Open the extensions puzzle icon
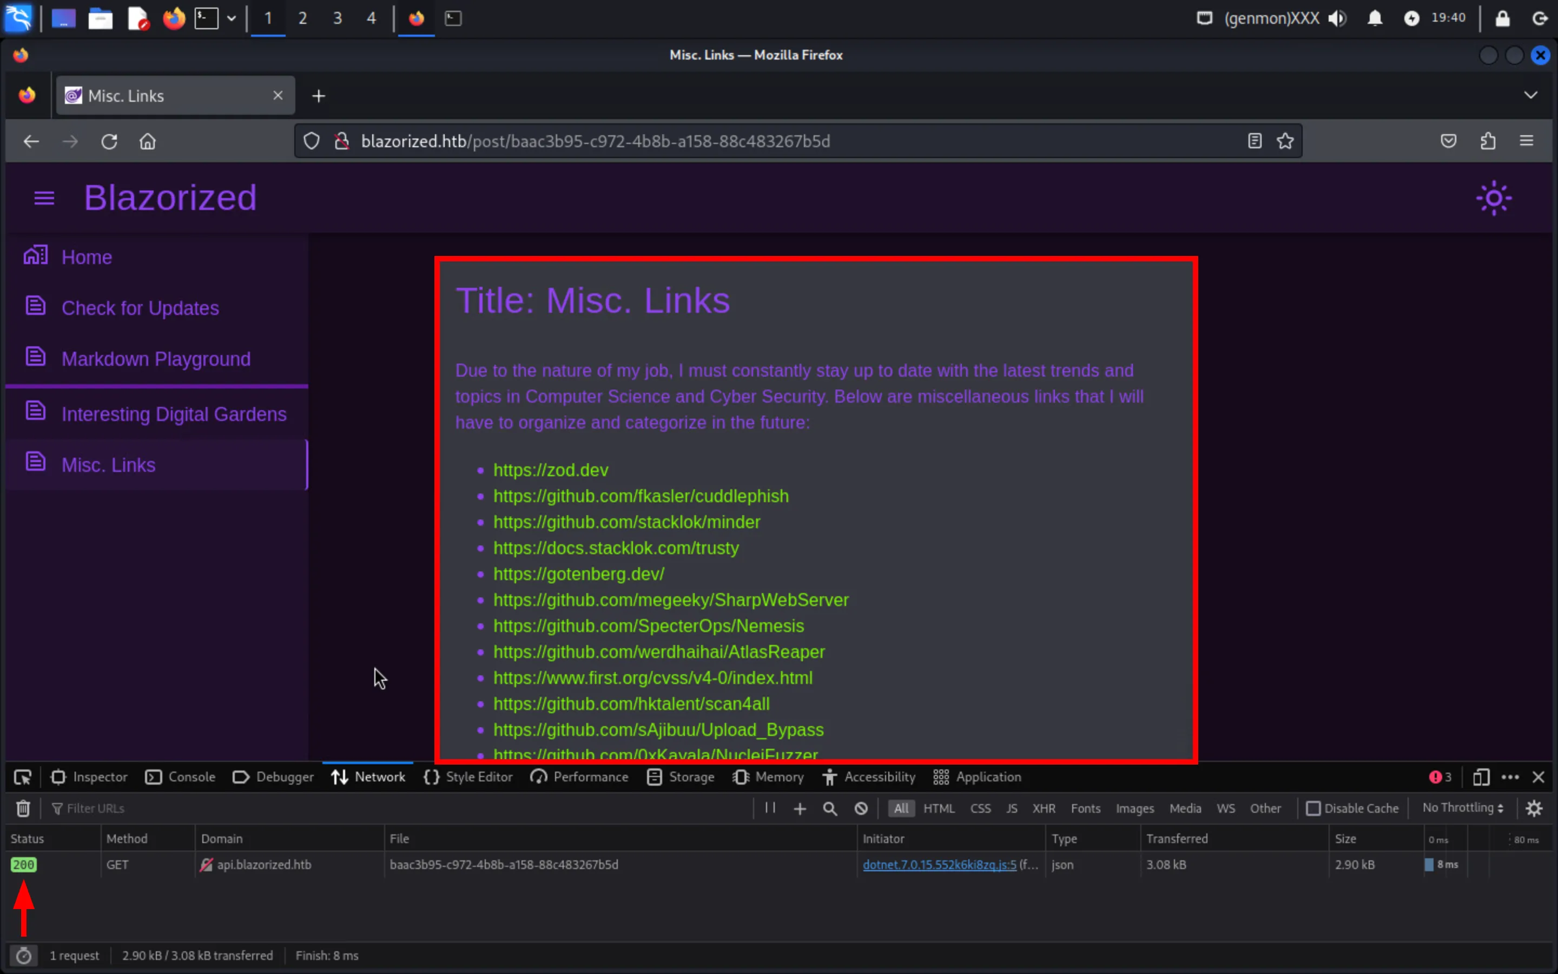 pos(1488,141)
